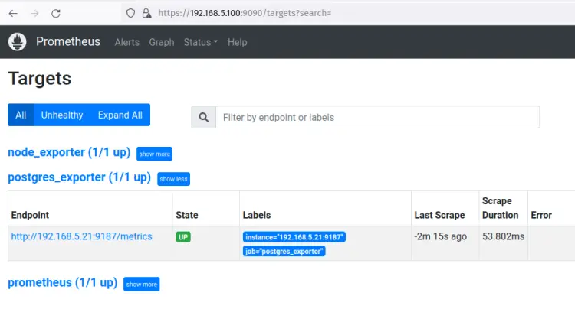The width and height of the screenshot is (575, 309).
Task: Expand prometheus group with show more
Action: pyautogui.click(x=141, y=284)
